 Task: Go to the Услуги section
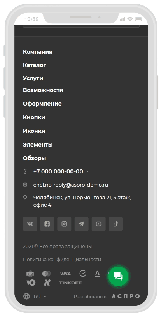coord(33,78)
